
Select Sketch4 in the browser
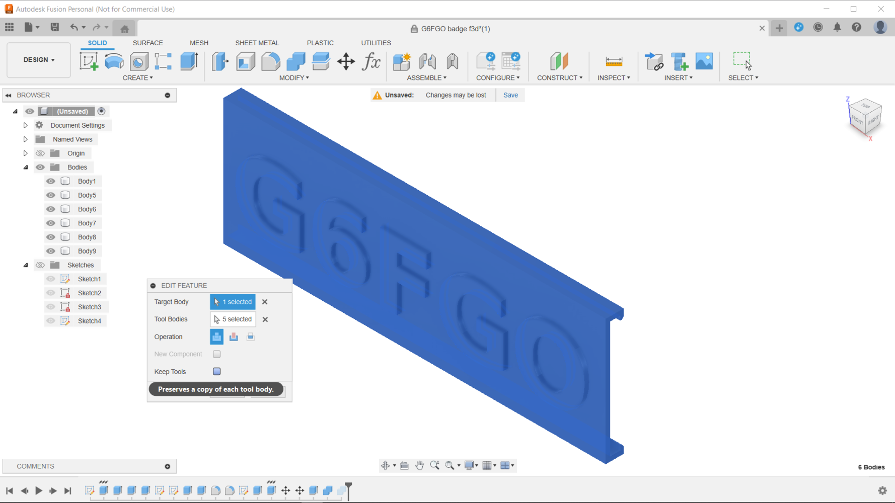[x=90, y=321]
